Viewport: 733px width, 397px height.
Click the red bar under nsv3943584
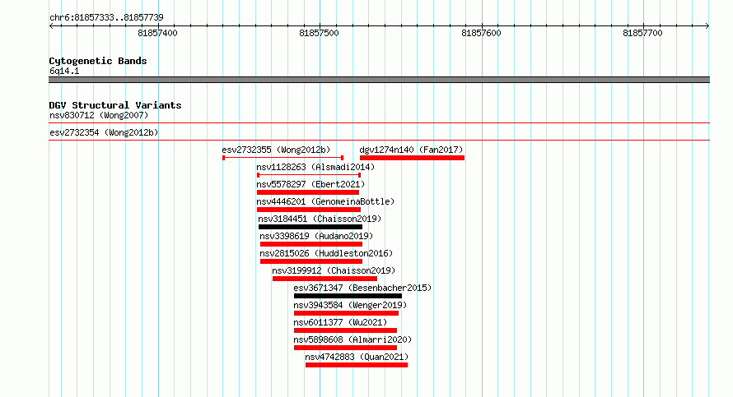pyautogui.click(x=347, y=313)
